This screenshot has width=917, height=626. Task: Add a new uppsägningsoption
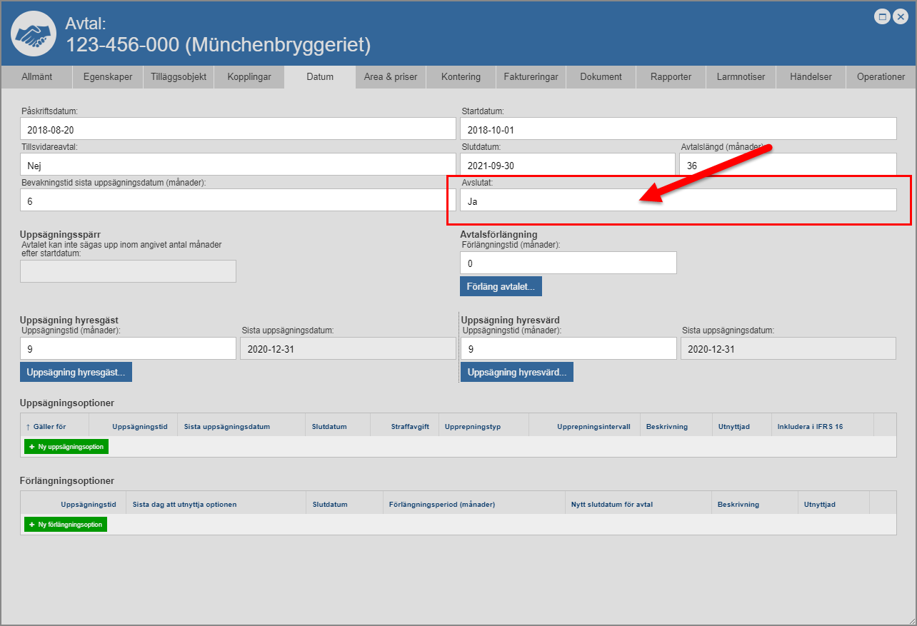tap(66, 447)
